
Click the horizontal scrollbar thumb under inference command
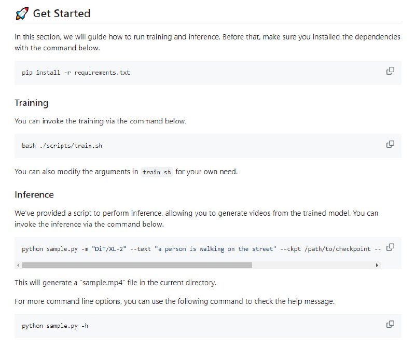(137, 265)
